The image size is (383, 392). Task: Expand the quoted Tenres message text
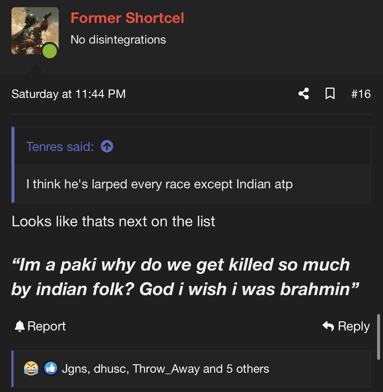coord(159,184)
